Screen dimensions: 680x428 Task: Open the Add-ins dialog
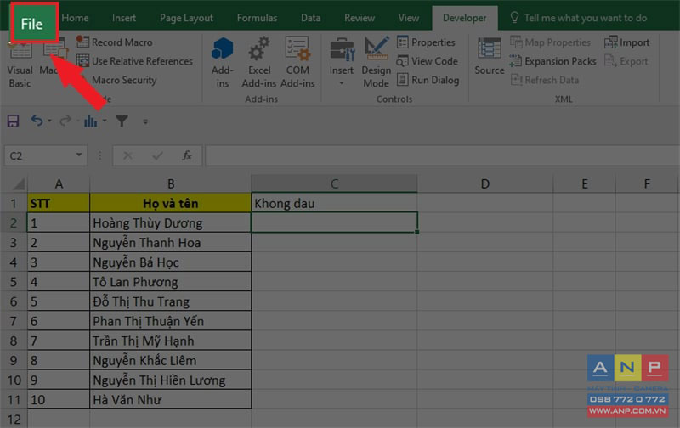click(223, 63)
